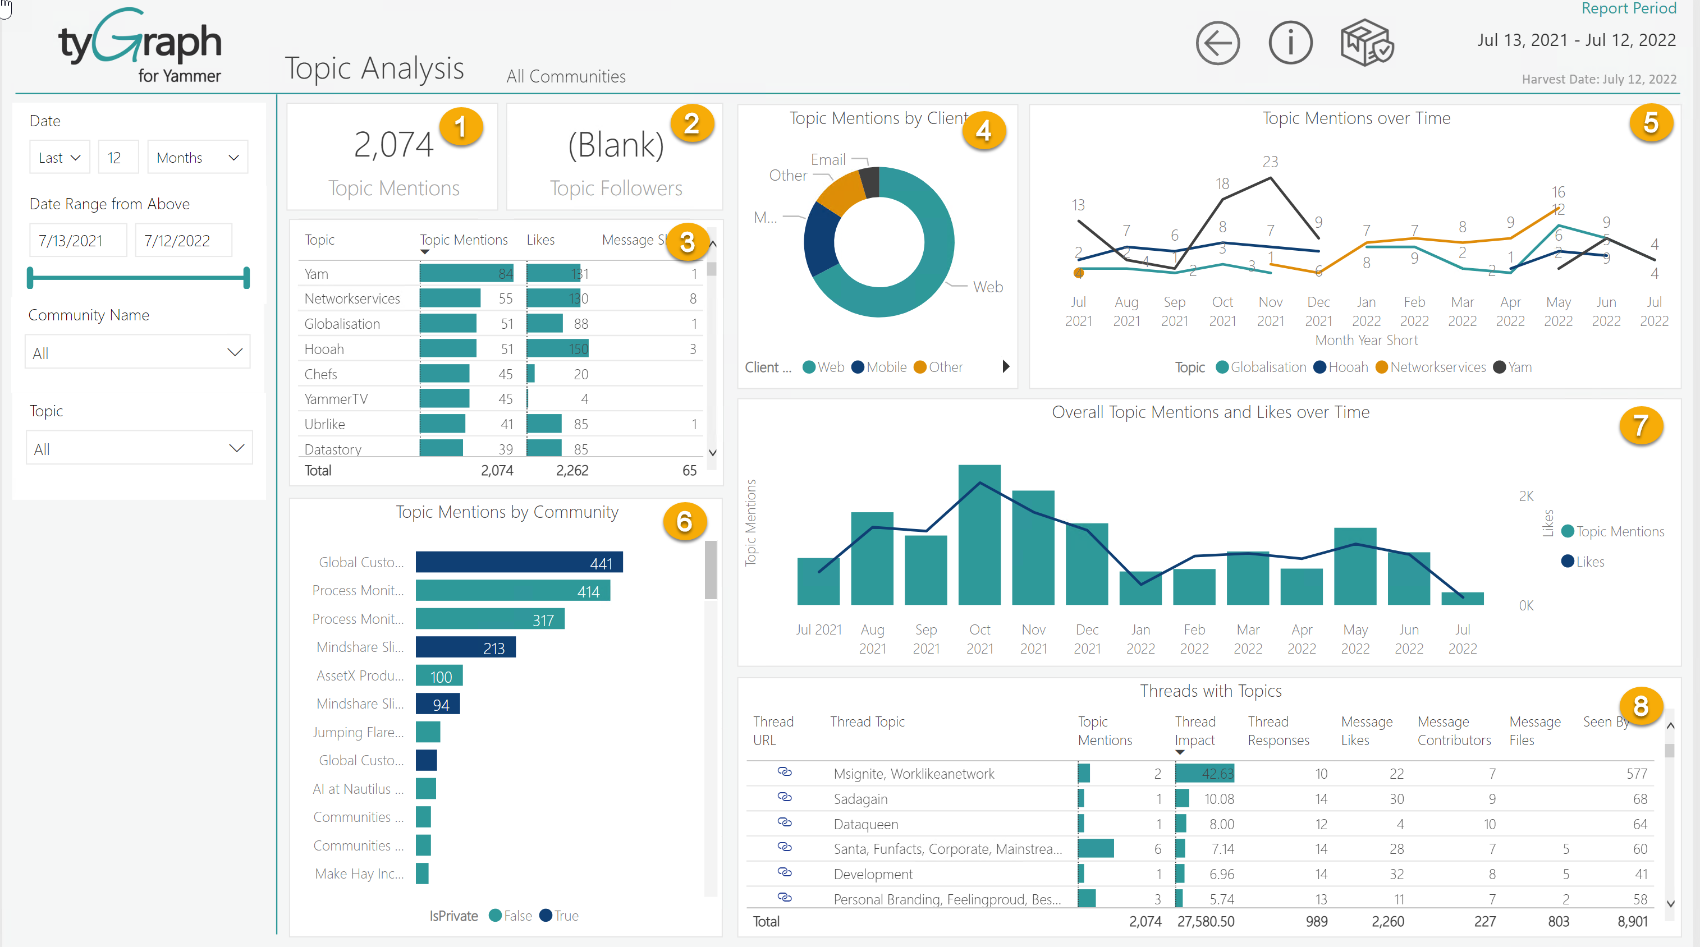
Task: Sort the table by Topic Mentions header
Action: (x=464, y=240)
